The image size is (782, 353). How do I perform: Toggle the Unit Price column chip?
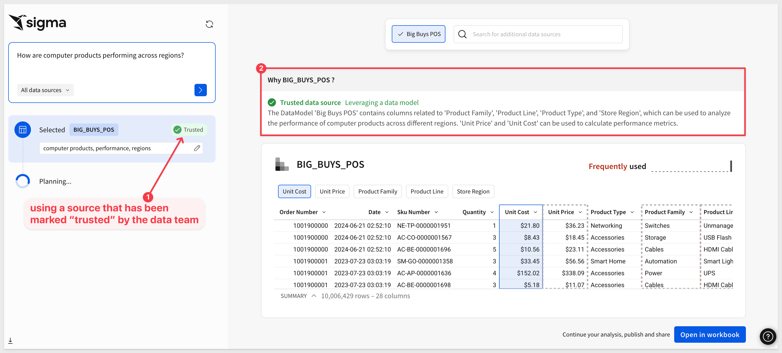click(332, 191)
